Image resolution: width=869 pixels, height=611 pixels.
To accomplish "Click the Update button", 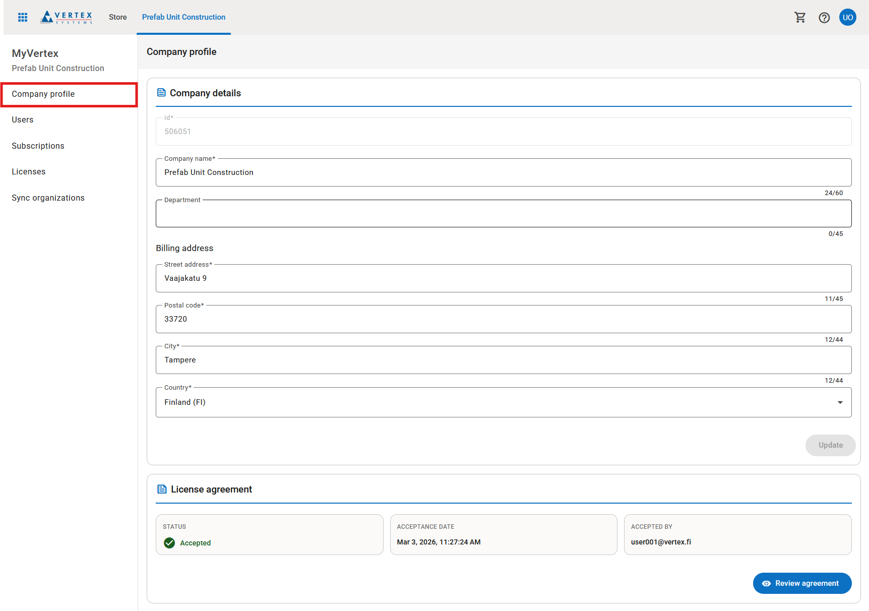I will click(x=830, y=445).
